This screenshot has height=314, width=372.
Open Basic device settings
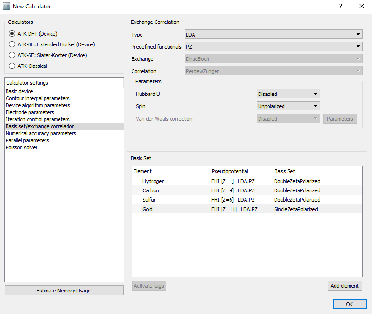tap(64, 91)
